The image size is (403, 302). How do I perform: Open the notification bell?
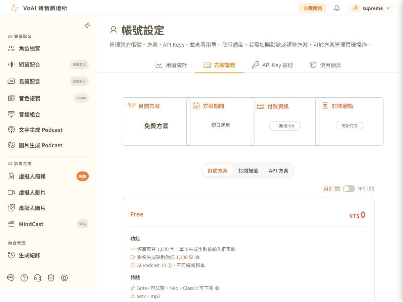[x=337, y=8]
